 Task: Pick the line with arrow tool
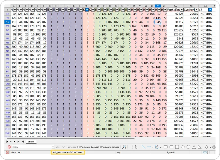coord(149,147)
